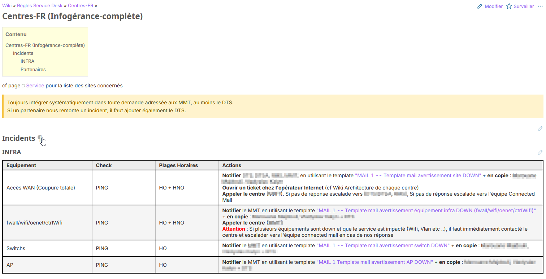The width and height of the screenshot is (546, 279).
Task: Open the switch DOWN mail template link
Action: click(x=383, y=245)
